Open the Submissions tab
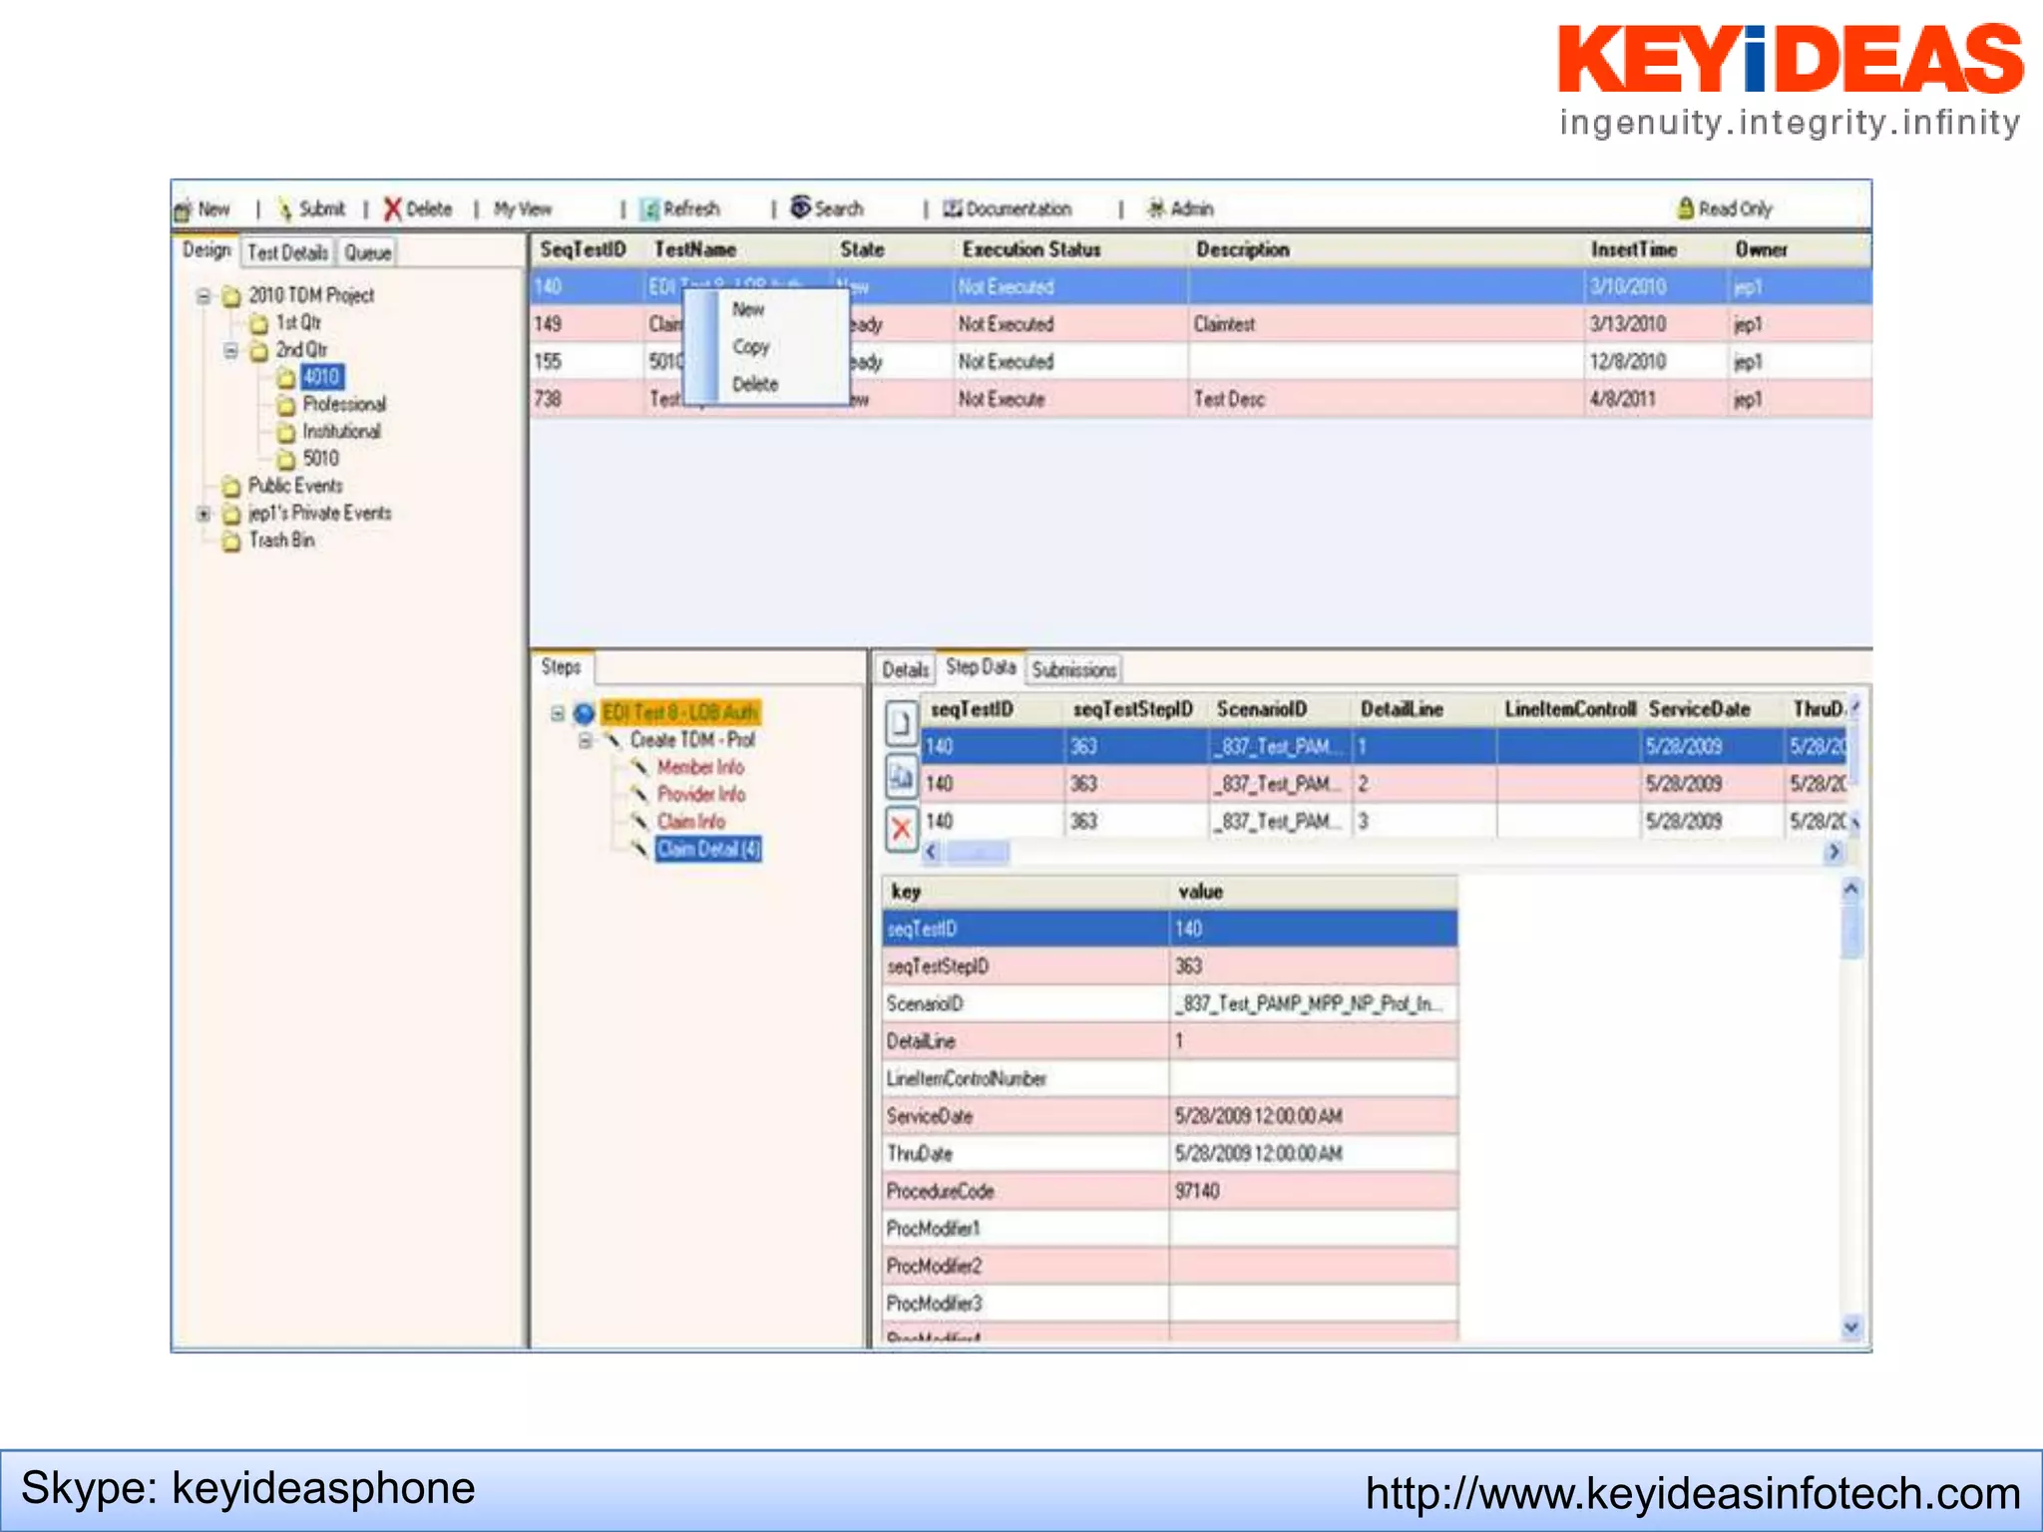 (x=1073, y=669)
